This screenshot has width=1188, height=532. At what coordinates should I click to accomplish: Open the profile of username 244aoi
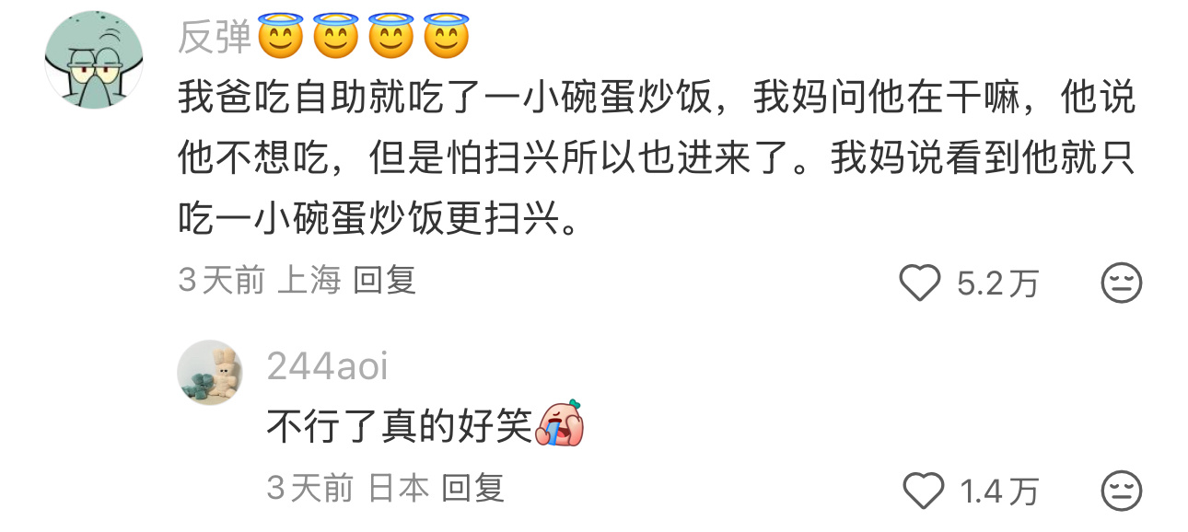coord(328,366)
